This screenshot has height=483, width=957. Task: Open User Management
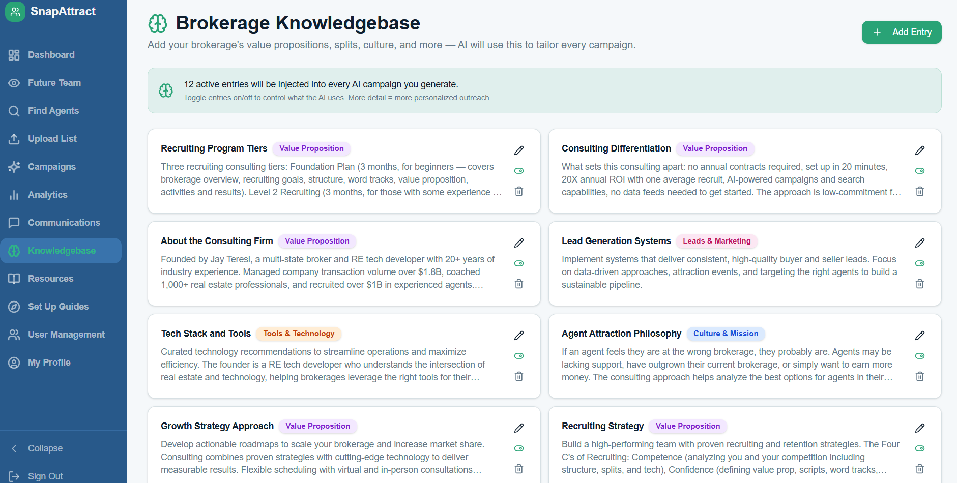tap(61, 335)
